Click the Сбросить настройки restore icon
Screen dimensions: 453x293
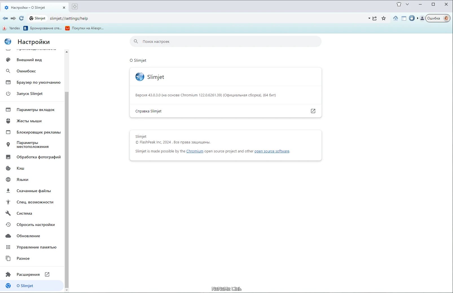8,225
